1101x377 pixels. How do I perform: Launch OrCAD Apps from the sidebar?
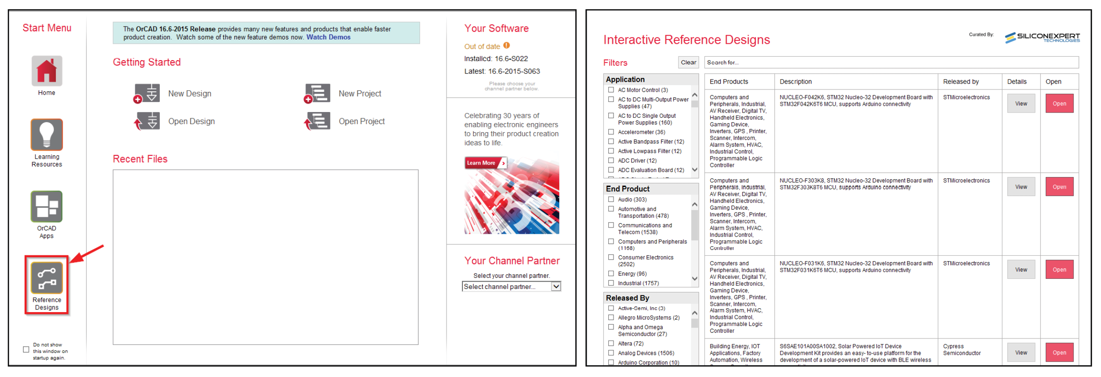tap(47, 215)
